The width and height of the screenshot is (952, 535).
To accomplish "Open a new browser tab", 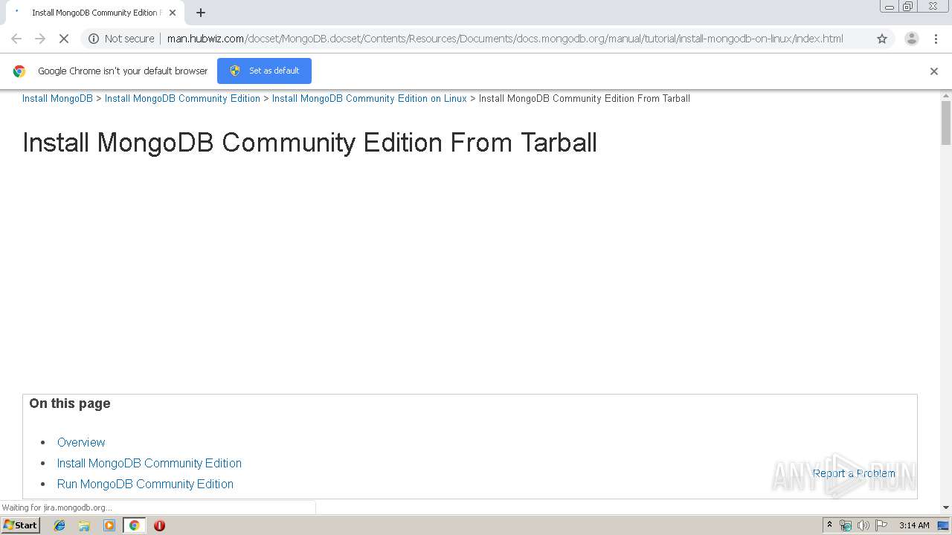I will click(x=201, y=13).
